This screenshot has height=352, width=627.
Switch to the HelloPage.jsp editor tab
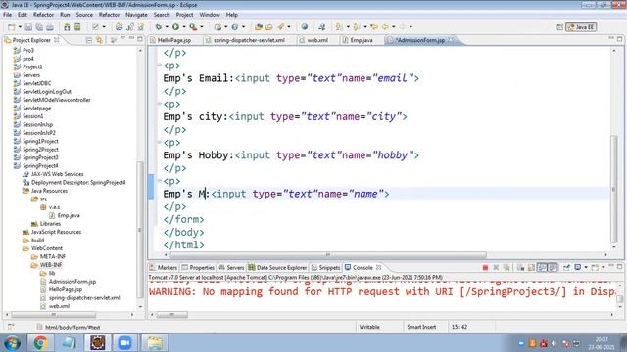pyautogui.click(x=174, y=40)
